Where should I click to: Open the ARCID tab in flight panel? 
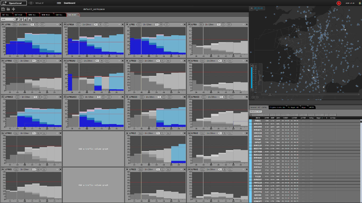(312, 107)
